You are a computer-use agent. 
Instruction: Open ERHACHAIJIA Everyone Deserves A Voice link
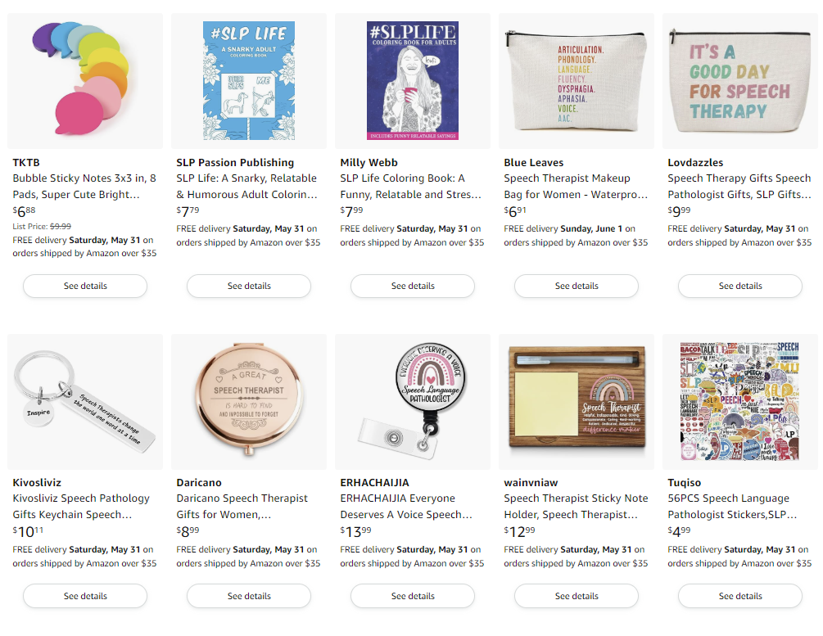[406, 507]
